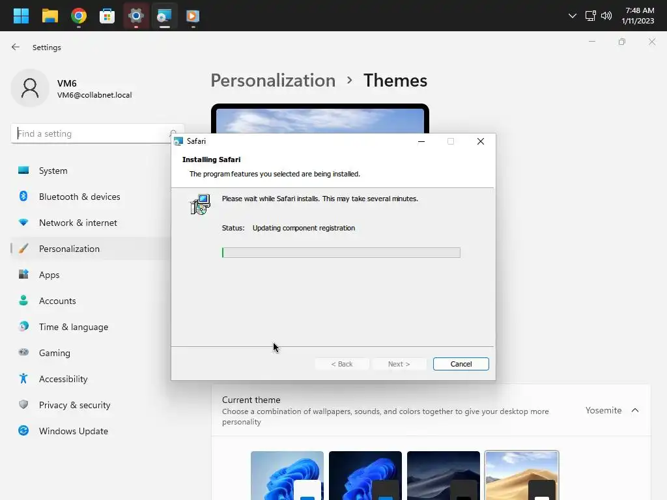Image resolution: width=667 pixels, height=500 pixels.
Task: Click VM6@collabnet.local account text
Action: (x=94, y=95)
